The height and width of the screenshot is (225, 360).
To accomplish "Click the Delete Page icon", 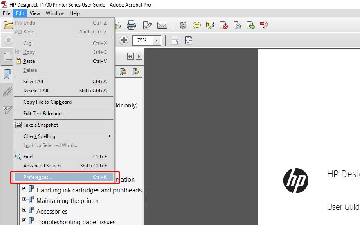I will pos(224,25).
